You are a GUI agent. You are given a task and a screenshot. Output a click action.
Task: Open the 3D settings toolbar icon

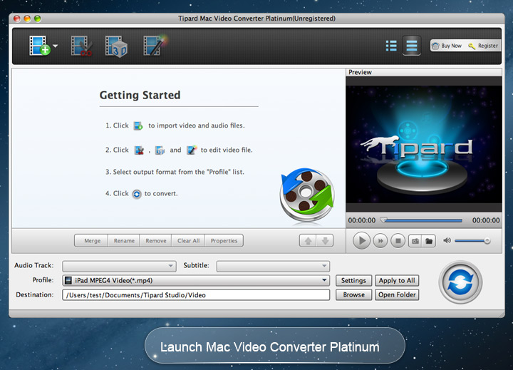coord(116,46)
